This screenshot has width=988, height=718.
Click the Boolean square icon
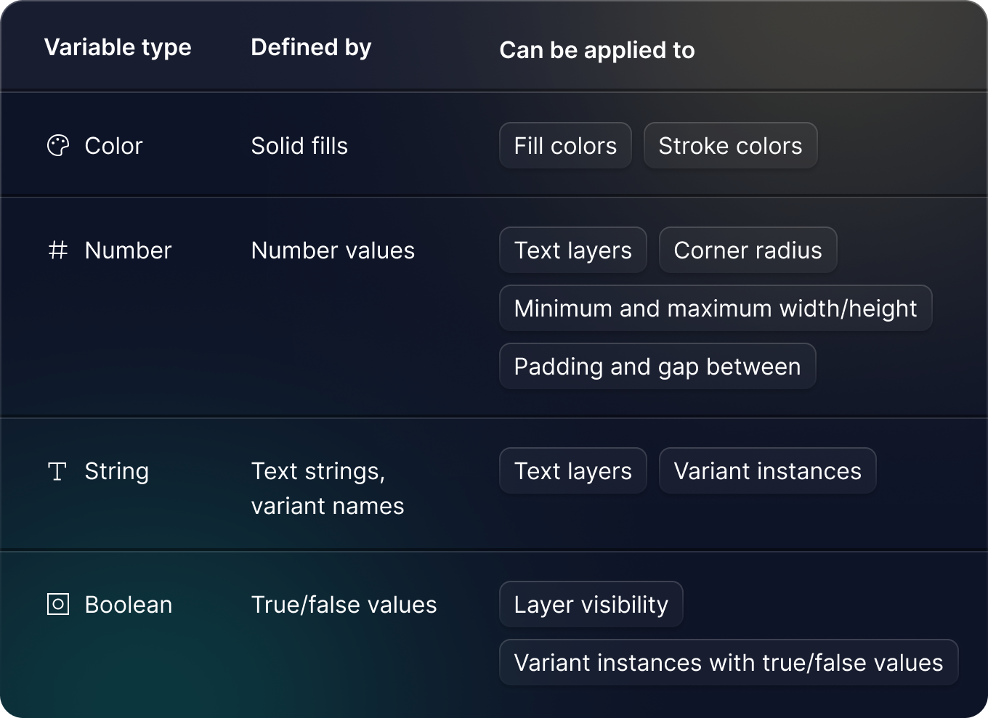pos(58,605)
